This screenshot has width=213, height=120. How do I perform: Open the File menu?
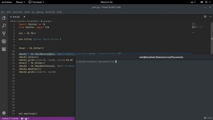point(3,12)
